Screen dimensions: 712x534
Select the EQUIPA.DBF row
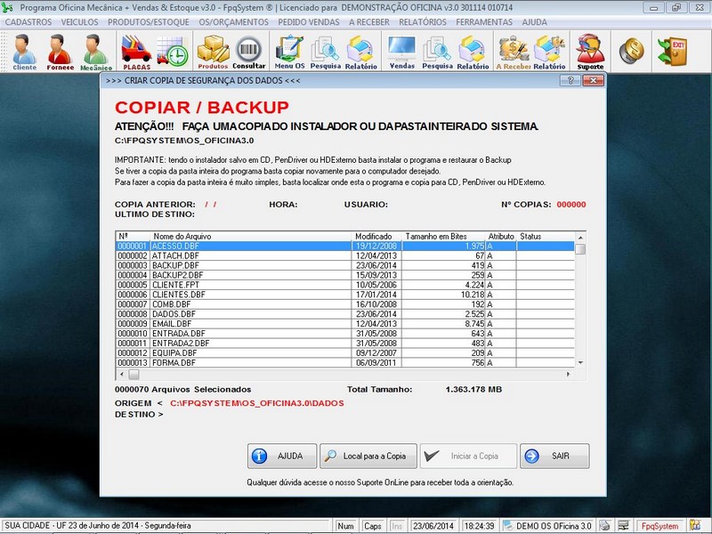click(345, 353)
